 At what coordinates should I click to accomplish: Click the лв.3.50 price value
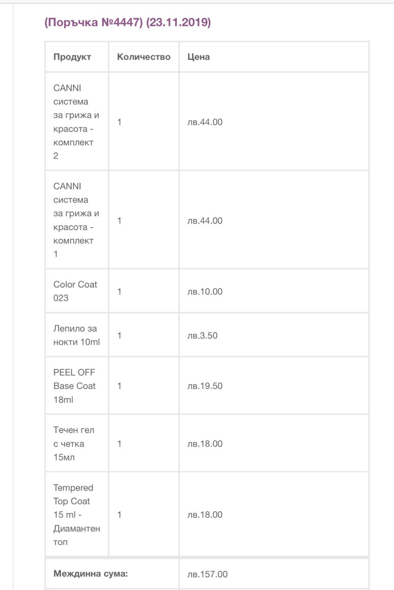pyautogui.click(x=202, y=336)
